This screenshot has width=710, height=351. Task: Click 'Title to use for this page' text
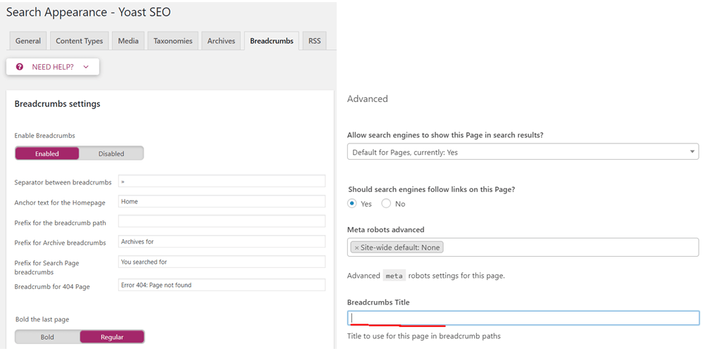424,336
